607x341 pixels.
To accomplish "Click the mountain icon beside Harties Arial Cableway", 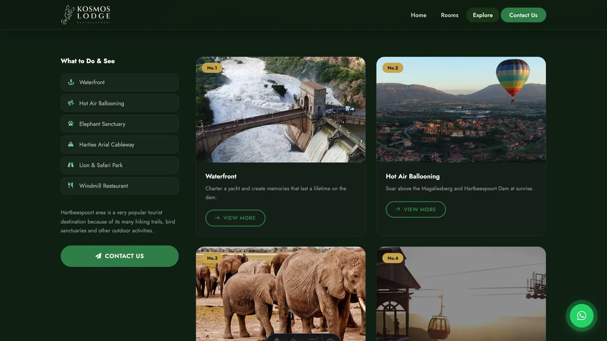I will point(71,144).
